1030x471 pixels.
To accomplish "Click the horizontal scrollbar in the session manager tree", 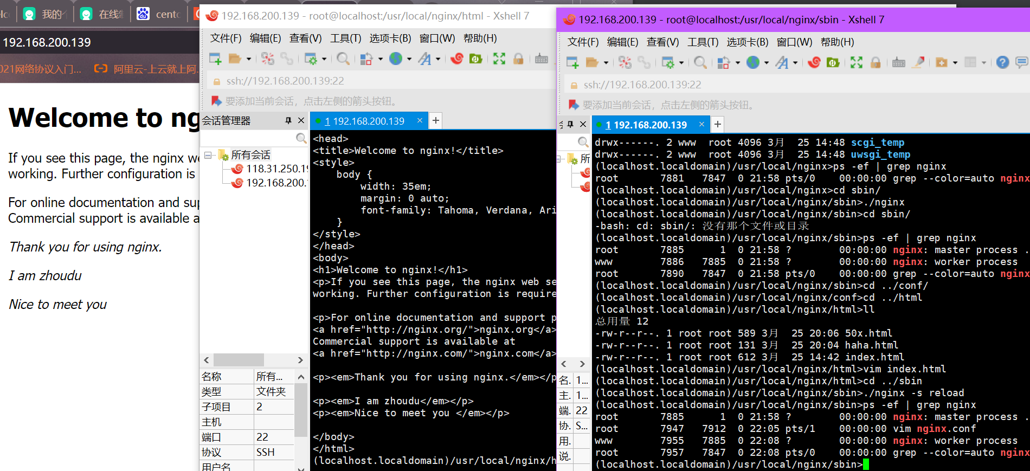I will 239,360.
